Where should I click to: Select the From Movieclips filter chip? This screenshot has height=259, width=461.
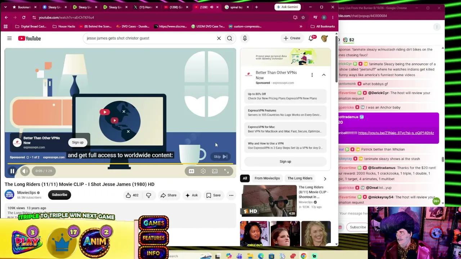tap(267, 178)
